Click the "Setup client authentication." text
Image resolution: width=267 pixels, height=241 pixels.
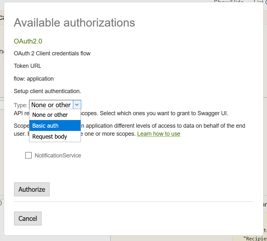point(47,91)
